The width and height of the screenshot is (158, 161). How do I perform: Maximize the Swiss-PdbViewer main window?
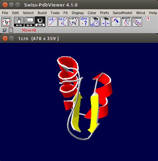pyautogui.click(x=18, y=5)
